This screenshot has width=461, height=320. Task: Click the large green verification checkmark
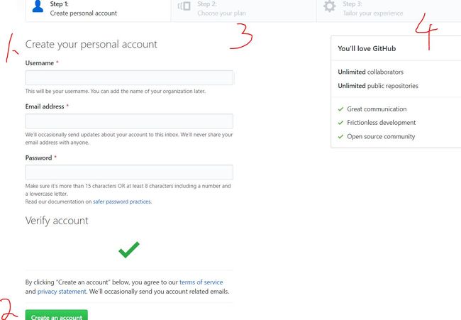[129, 250]
